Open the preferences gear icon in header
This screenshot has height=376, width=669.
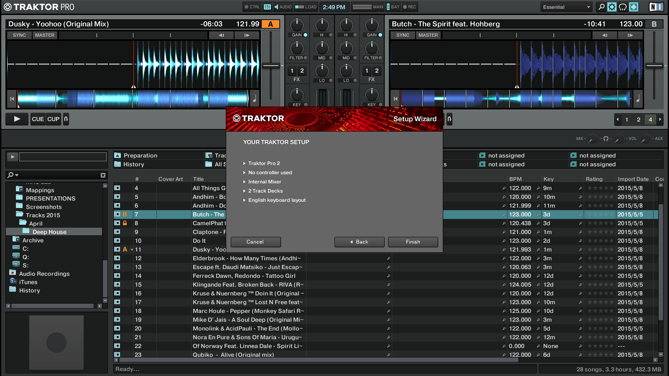[x=612, y=7]
